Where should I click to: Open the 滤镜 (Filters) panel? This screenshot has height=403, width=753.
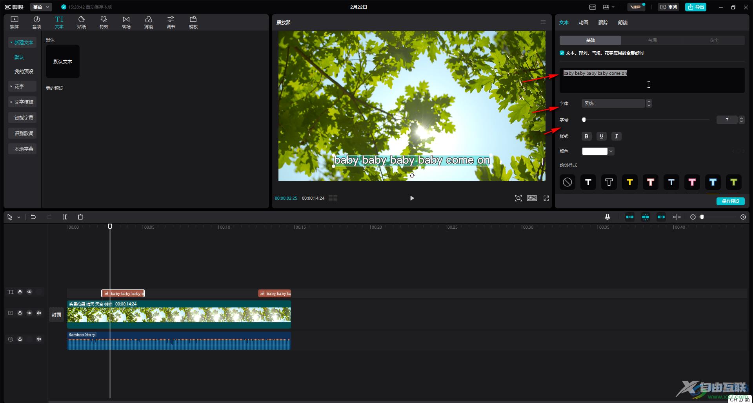point(149,22)
